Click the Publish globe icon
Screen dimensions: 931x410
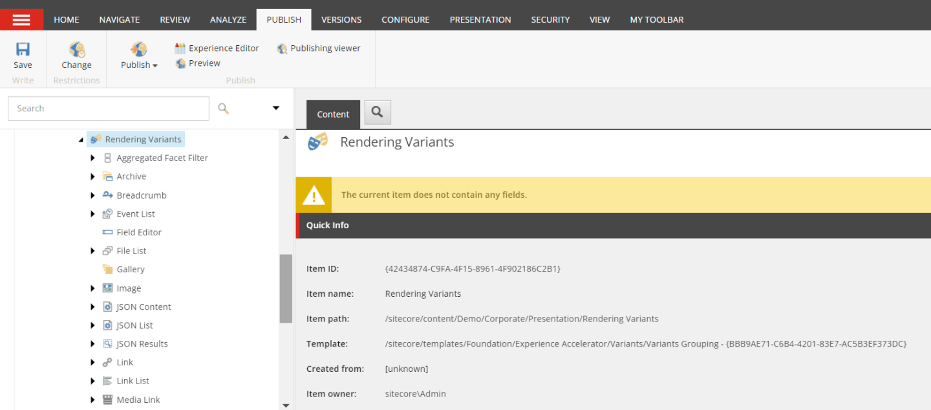click(138, 49)
